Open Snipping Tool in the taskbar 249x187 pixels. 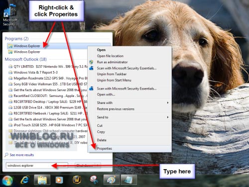click(94, 180)
